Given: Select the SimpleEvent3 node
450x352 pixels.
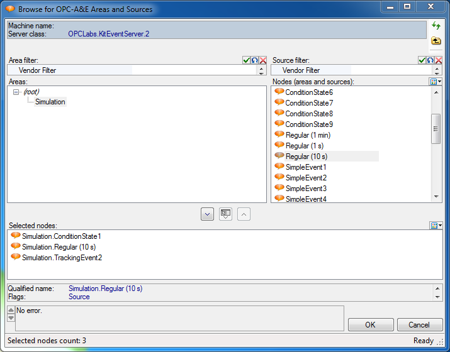Looking at the screenshot, I should [306, 189].
